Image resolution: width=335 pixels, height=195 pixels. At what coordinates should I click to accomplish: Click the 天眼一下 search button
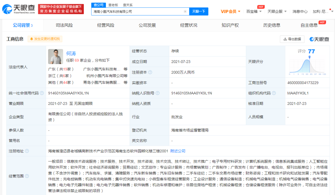click(200, 11)
